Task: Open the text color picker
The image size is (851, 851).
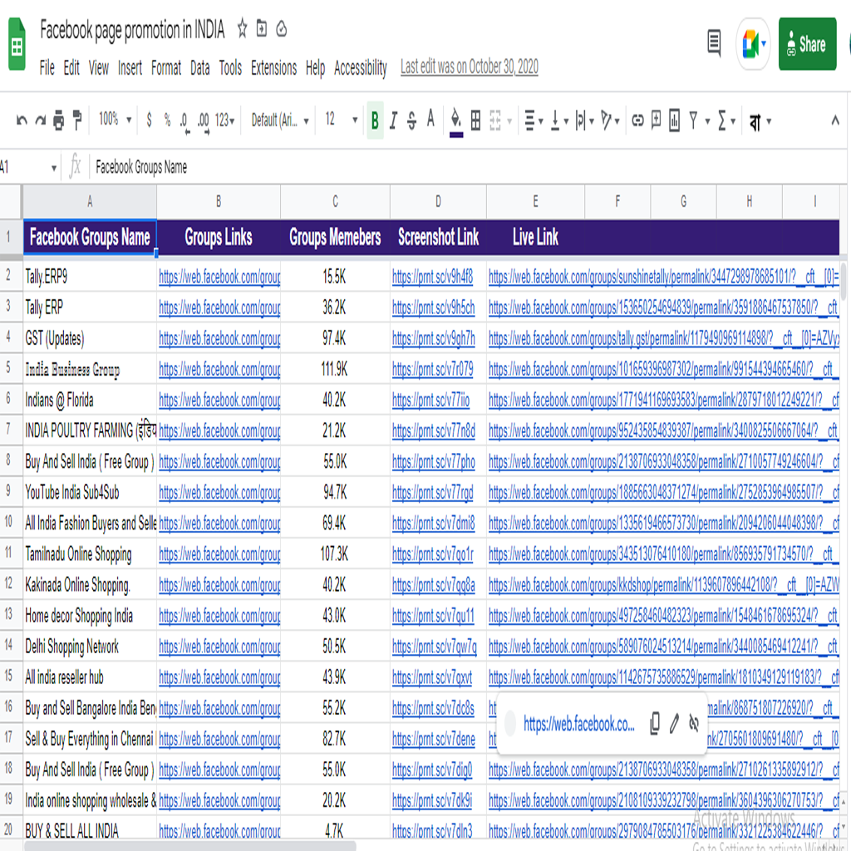Action: click(x=430, y=119)
